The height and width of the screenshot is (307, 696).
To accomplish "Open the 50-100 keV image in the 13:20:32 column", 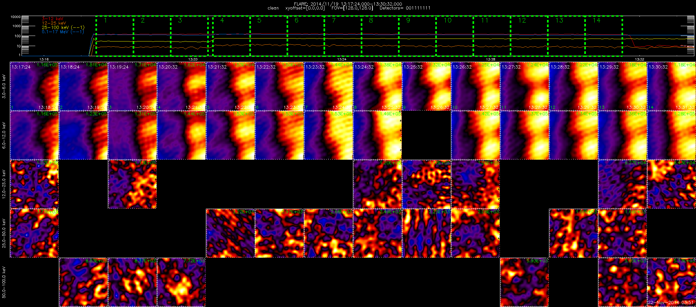I will [x=181, y=282].
